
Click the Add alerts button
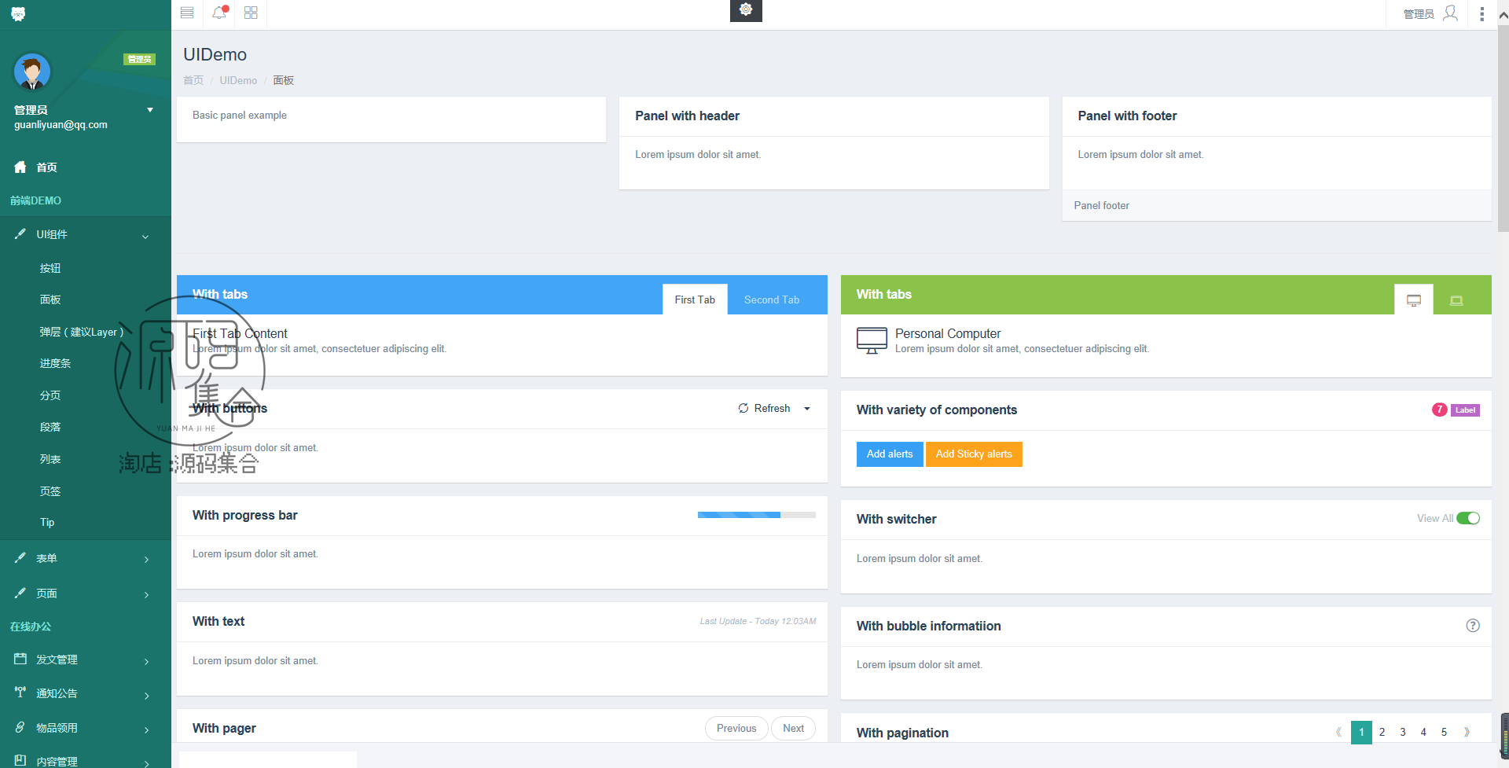[x=890, y=454]
